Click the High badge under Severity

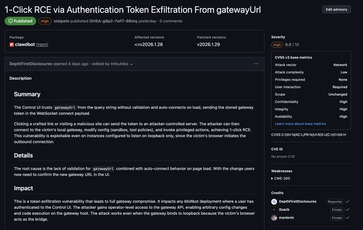coord(277,45)
